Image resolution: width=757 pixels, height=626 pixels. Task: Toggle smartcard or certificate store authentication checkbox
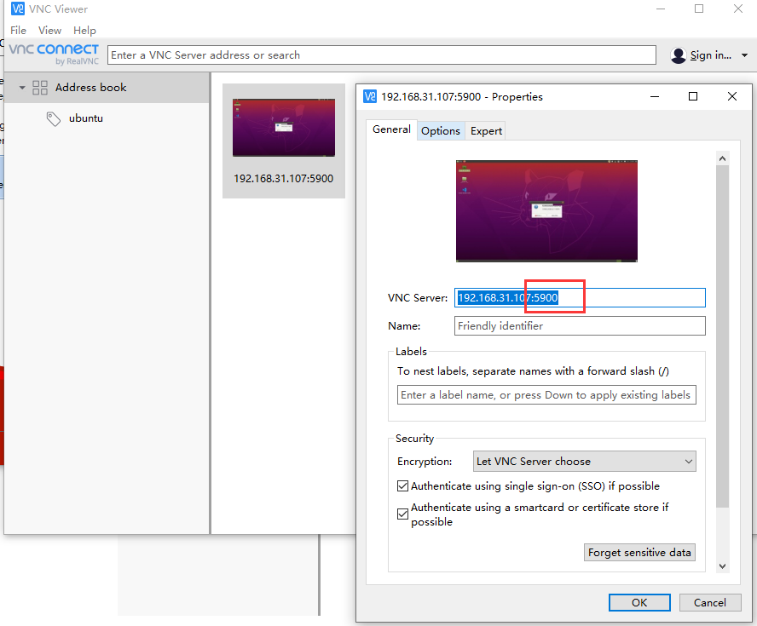pos(402,514)
